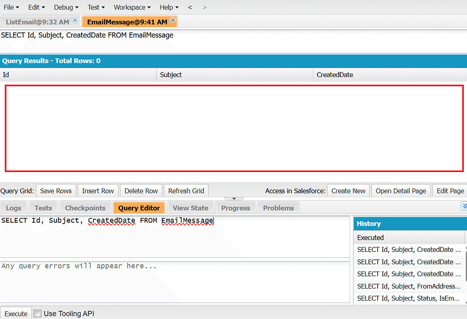Open the Debug menu
Viewport: 467px width, 319px height.
pos(66,7)
